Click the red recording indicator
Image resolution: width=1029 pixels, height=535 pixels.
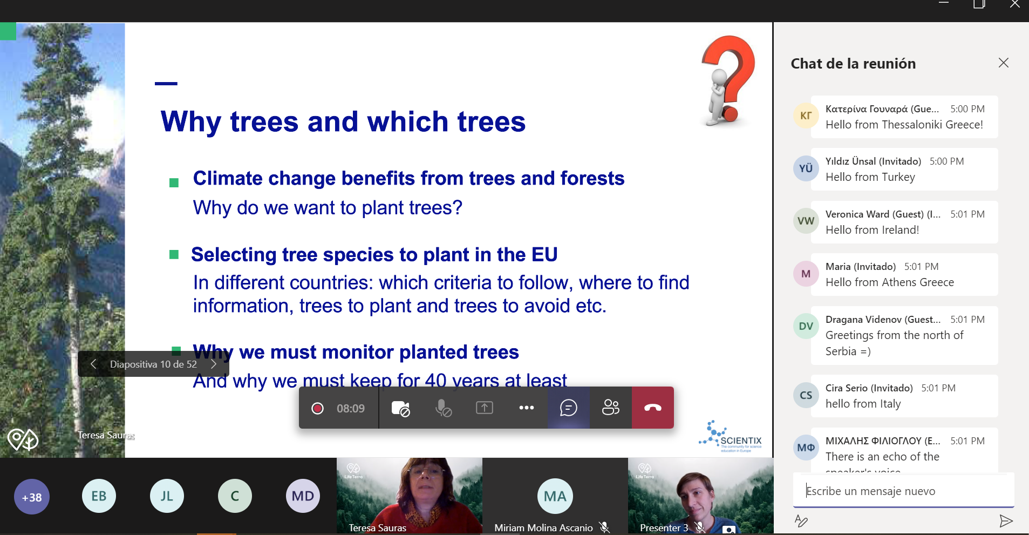coord(317,408)
